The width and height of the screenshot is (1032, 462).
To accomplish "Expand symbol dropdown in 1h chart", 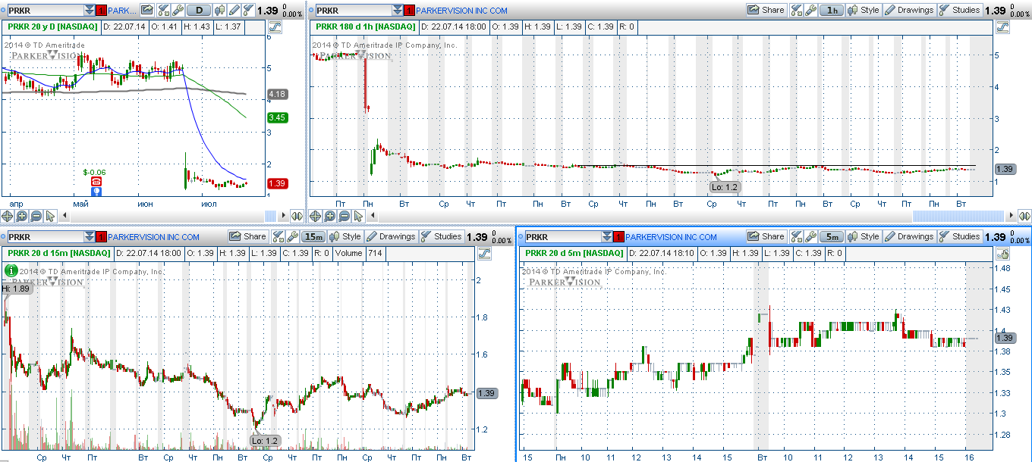I will click(x=398, y=10).
